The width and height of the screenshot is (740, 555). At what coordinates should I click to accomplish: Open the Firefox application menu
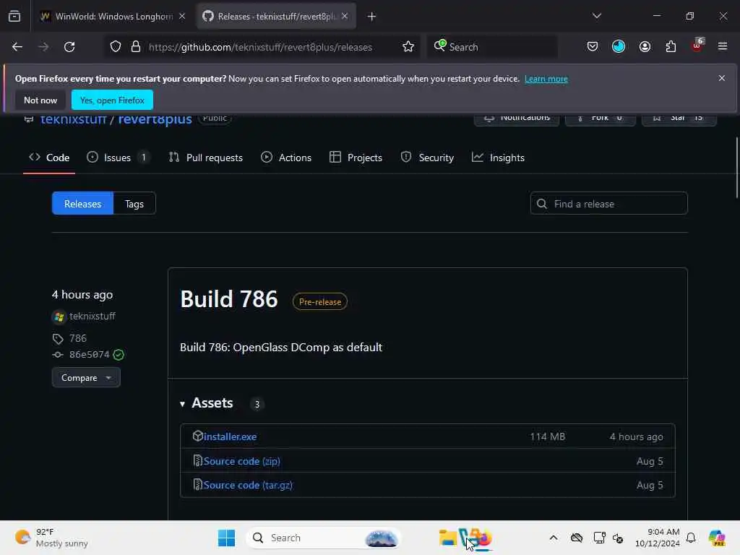(722, 46)
